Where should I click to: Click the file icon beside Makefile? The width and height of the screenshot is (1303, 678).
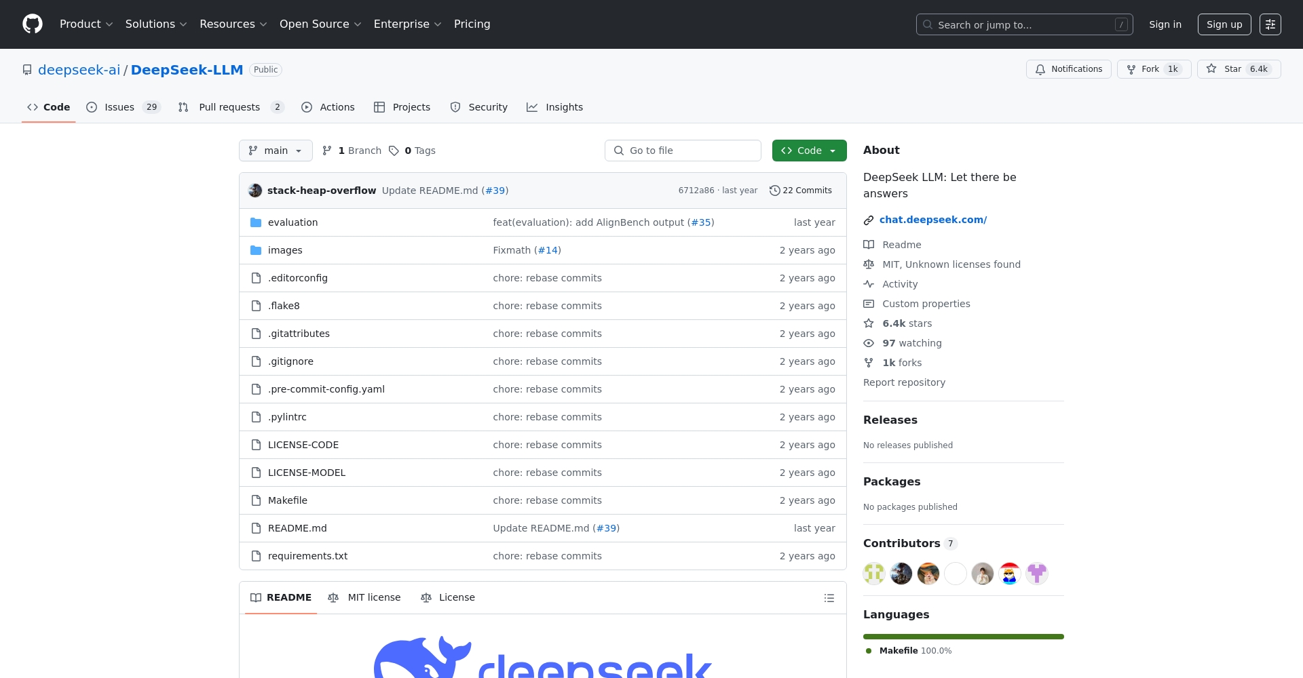tap(256, 500)
